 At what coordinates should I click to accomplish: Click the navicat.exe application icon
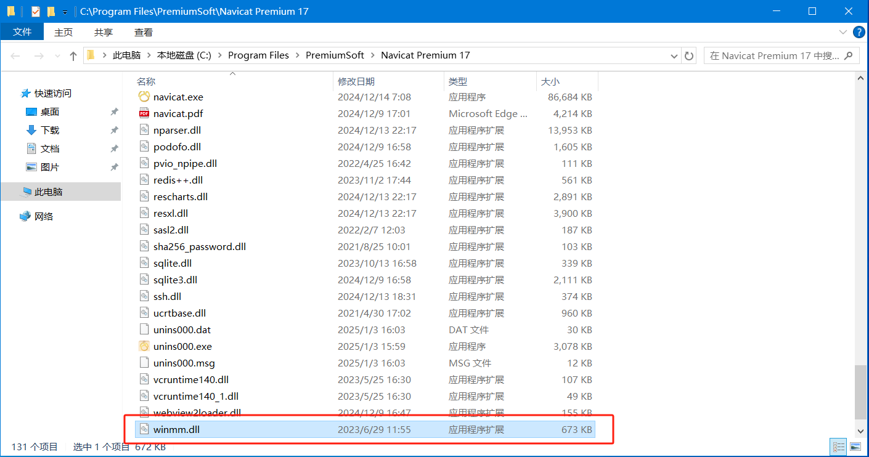144,97
